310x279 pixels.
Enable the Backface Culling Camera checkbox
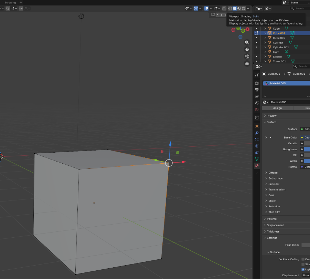tap(303, 259)
